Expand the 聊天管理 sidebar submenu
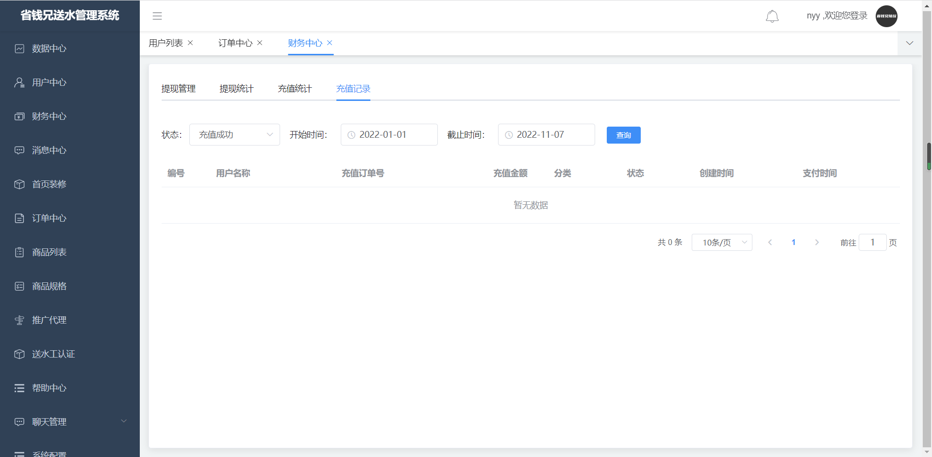This screenshot has height=457, width=932. coord(69,422)
